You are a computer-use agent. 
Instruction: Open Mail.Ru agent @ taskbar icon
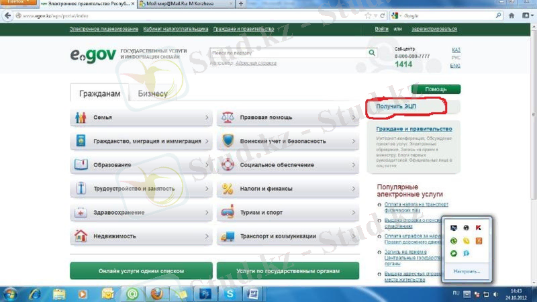[132, 294]
